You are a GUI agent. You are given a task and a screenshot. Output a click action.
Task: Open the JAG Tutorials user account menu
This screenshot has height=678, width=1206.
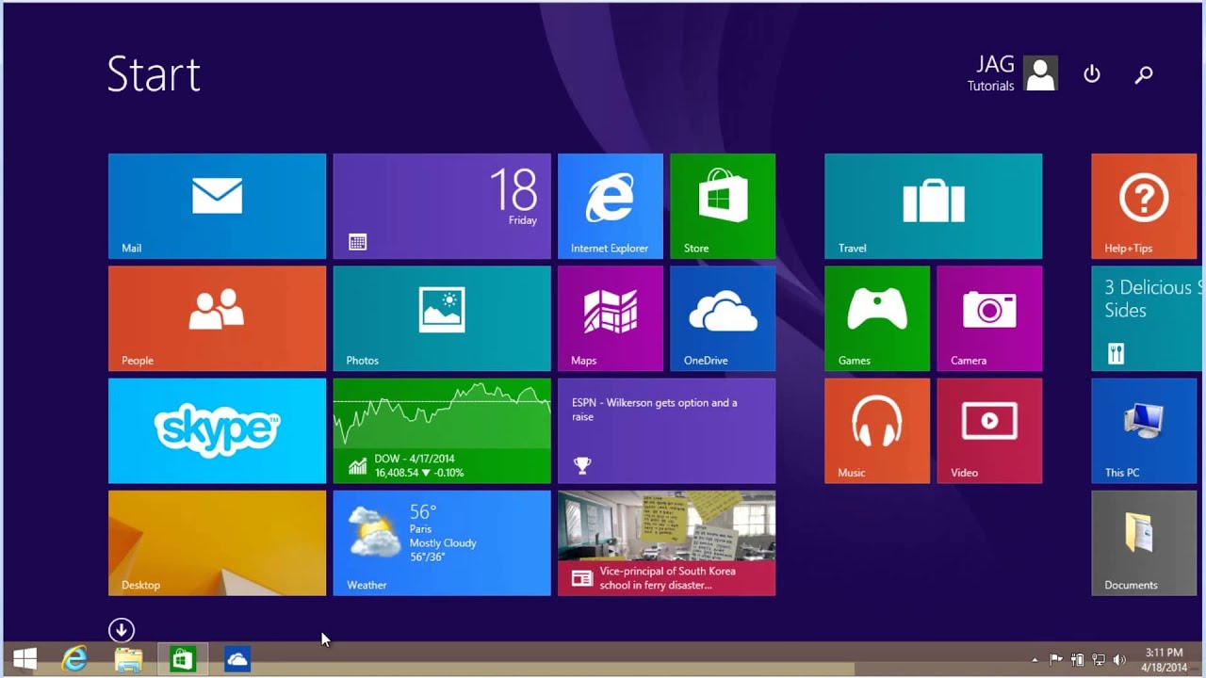click(x=1012, y=73)
